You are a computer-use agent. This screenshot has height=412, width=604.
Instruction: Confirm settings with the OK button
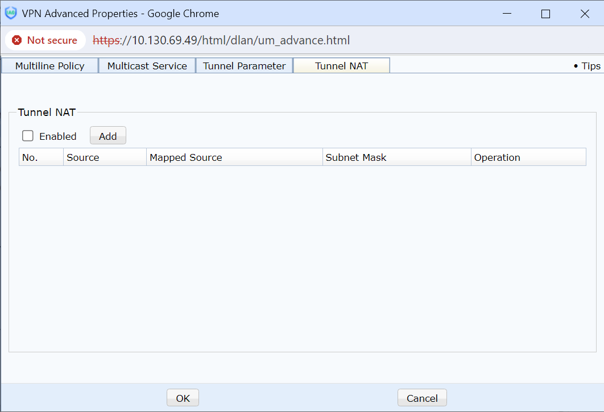pyautogui.click(x=183, y=398)
